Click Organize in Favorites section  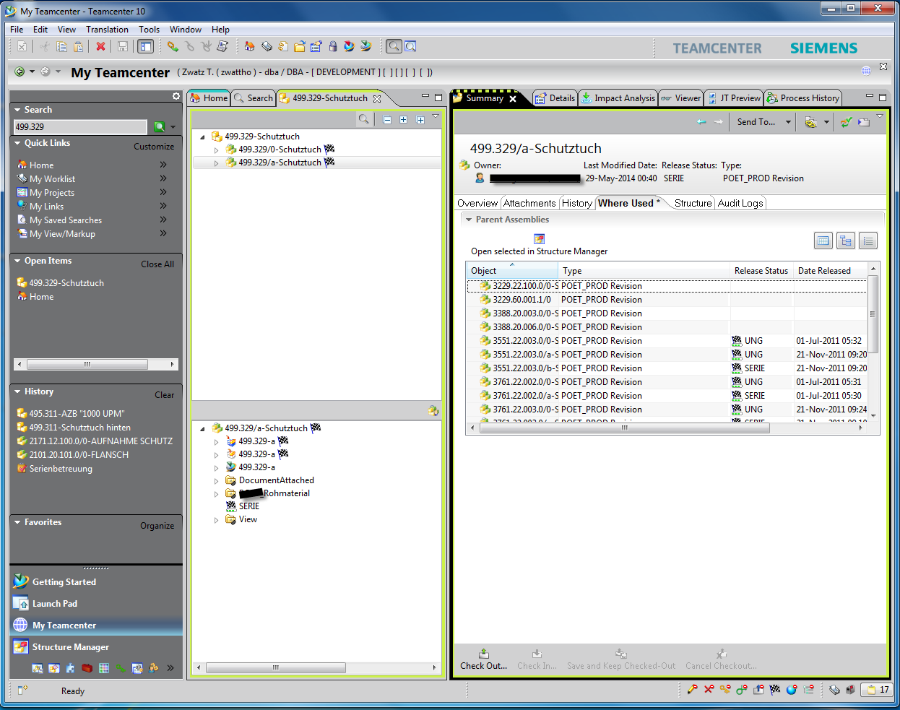pyautogui.click(x=157, y=525)
